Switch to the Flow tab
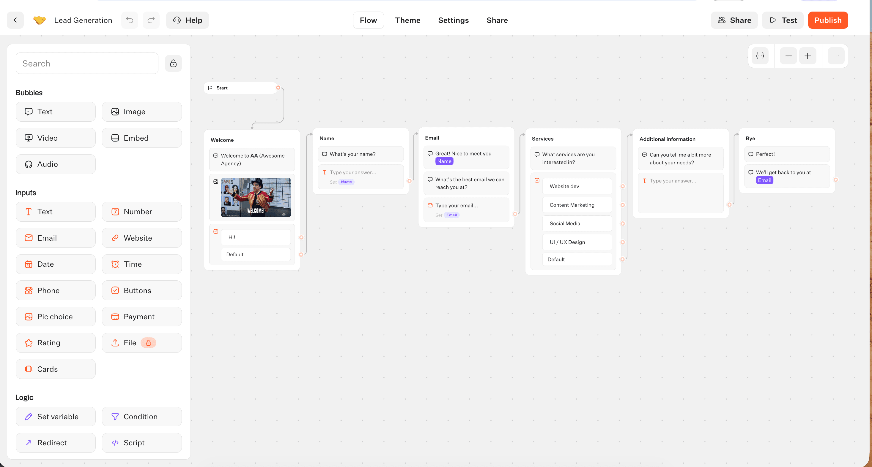Screen dimensions: 872x467 (x=368, y=20)
